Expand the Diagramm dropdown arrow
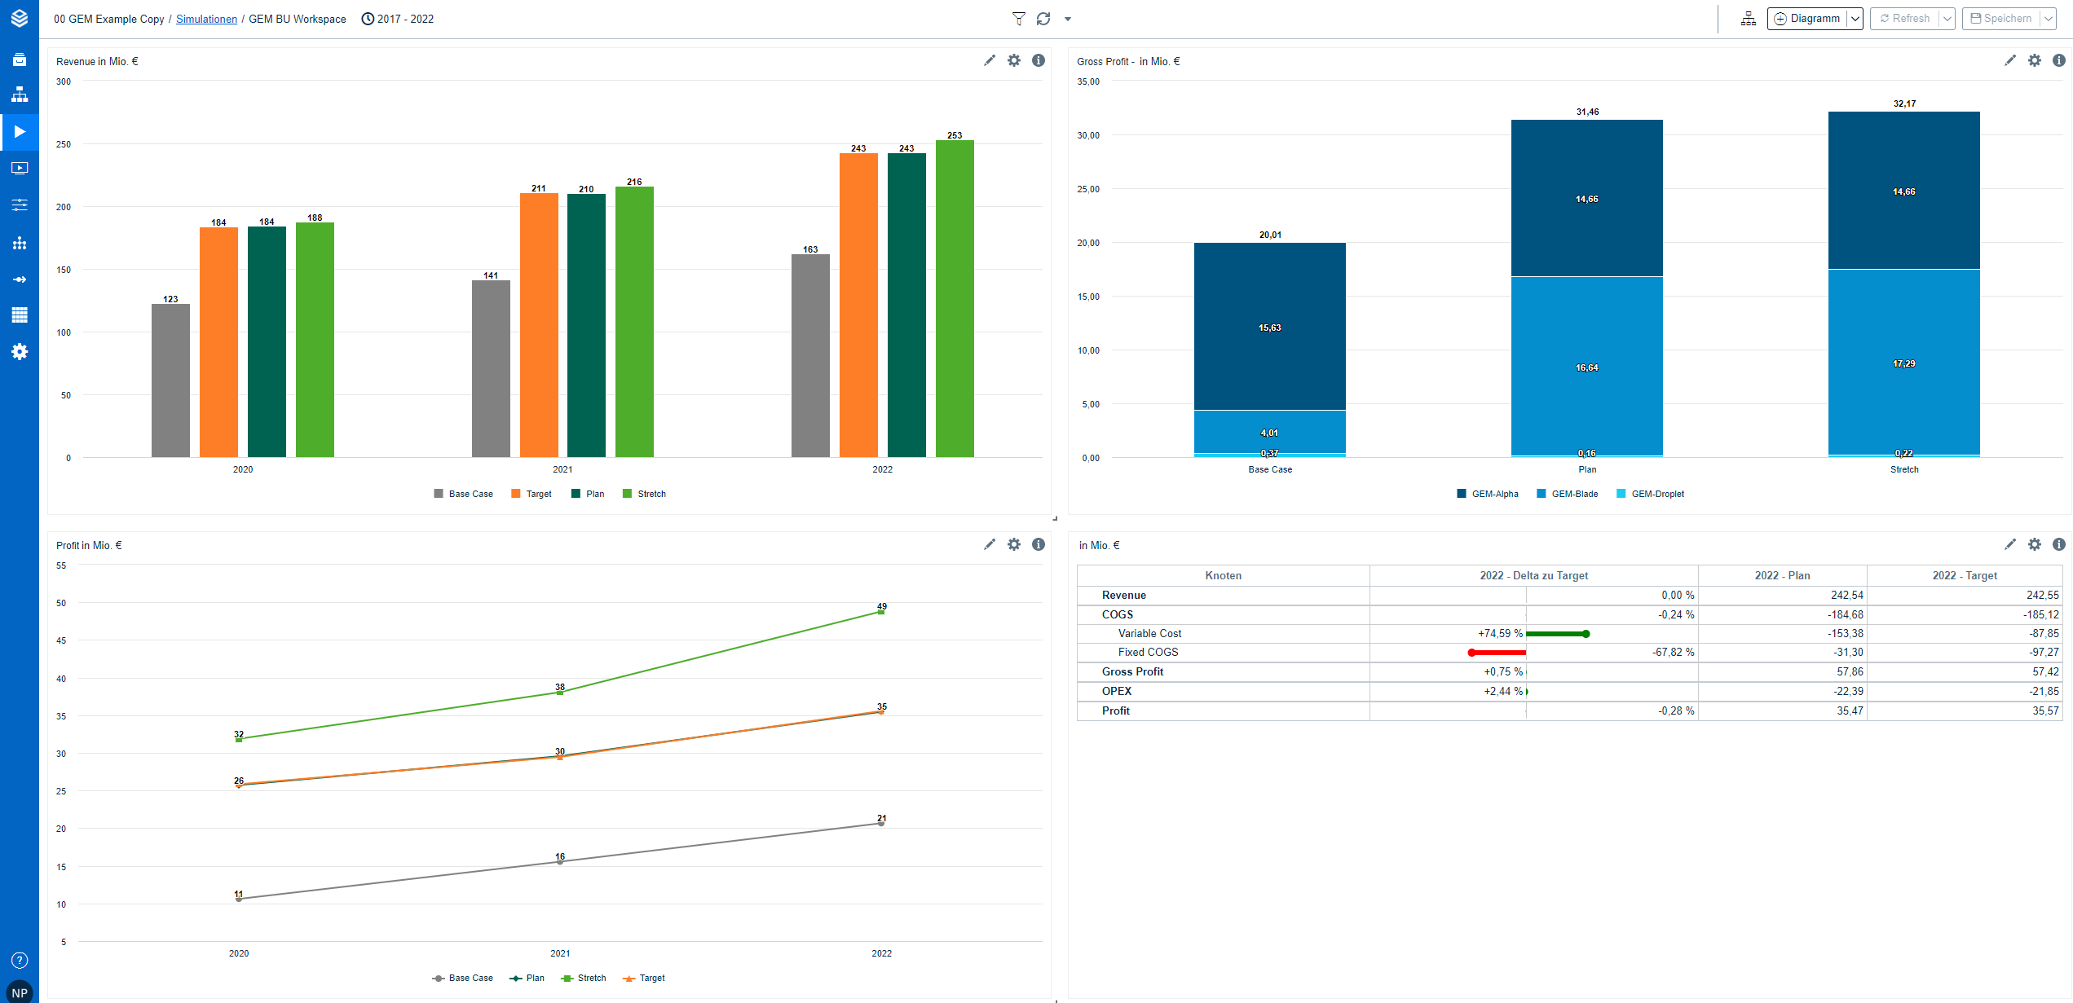 click(x=1855, y=19)
